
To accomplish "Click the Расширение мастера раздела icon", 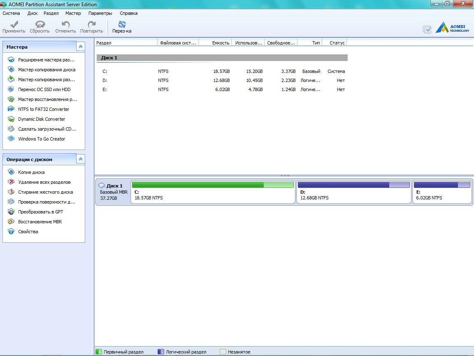I will [11, 60].
